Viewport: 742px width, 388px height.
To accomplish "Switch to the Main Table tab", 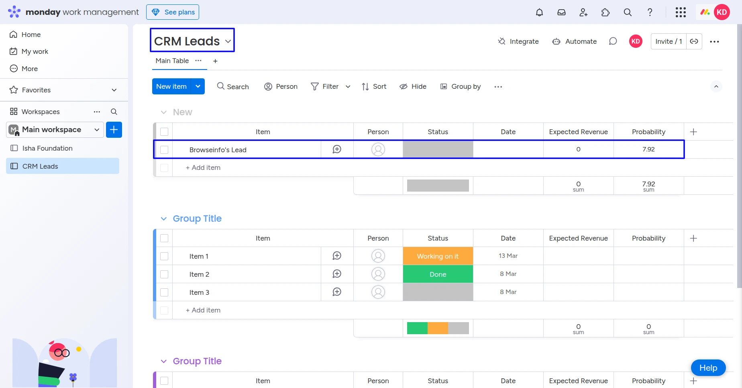I will click(172, 61).
